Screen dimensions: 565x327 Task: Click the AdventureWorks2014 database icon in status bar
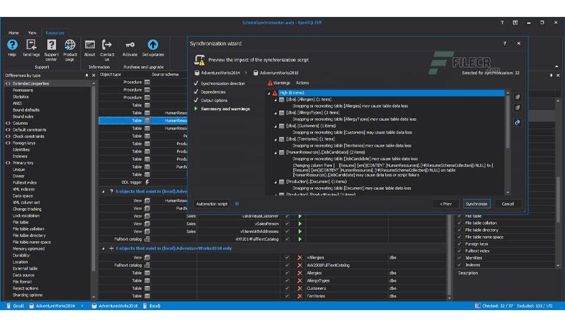32,306
